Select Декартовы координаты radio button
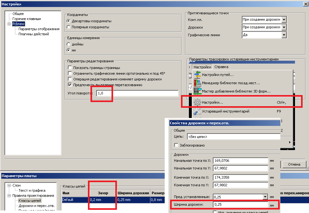The height and width of the screenshot is (213, 309). [x=68, y=21]
